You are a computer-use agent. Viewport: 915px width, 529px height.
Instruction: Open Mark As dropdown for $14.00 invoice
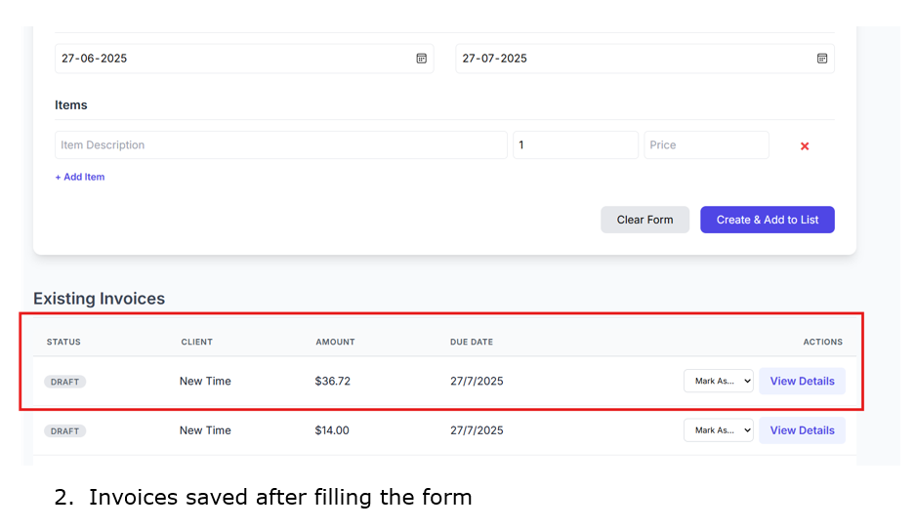(x=718, y=430)
